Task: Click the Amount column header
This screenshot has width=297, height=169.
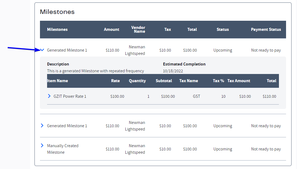Action: pyautogui.click(x=111, y=29)
